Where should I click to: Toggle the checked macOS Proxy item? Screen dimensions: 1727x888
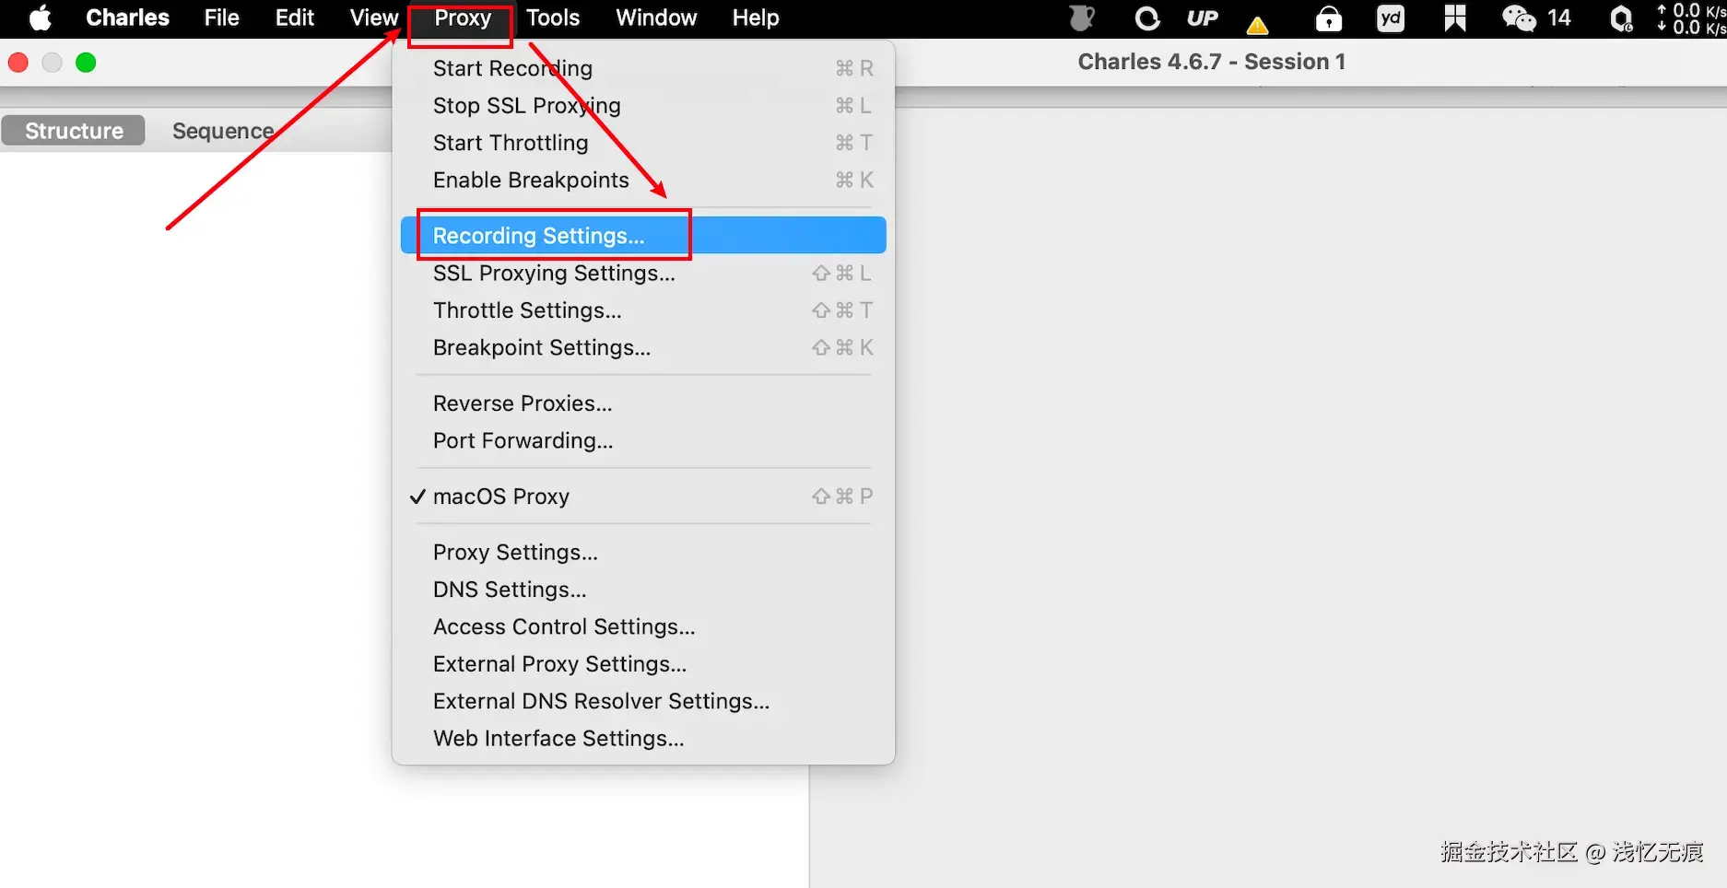(x=643, y=497)
